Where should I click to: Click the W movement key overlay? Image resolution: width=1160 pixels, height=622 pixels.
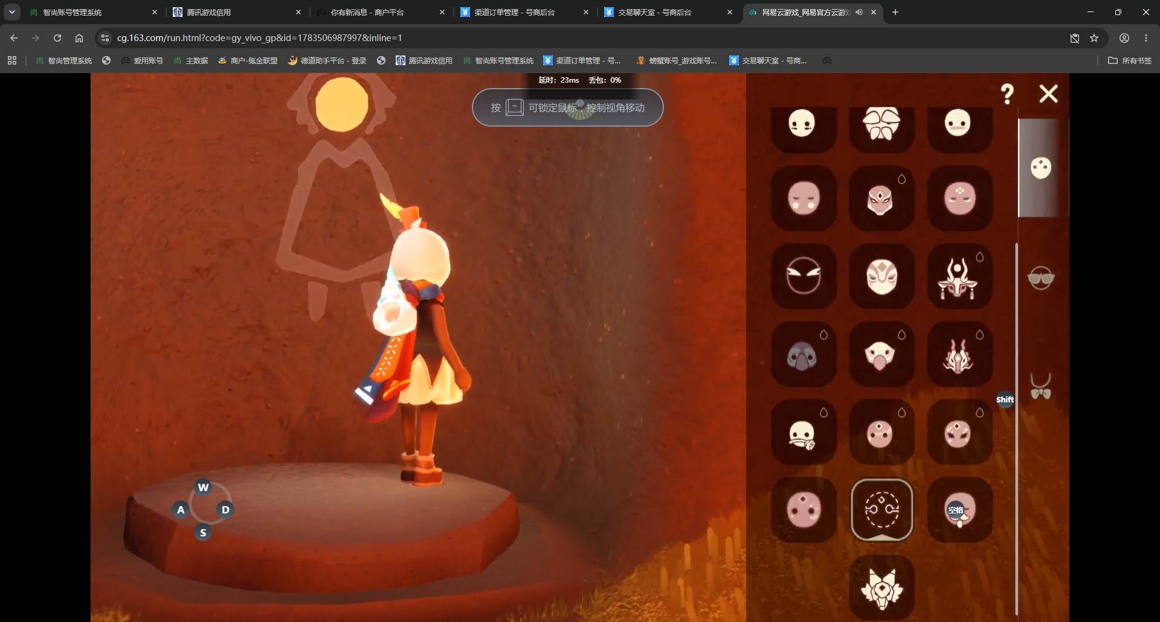[x=203, y=487]
